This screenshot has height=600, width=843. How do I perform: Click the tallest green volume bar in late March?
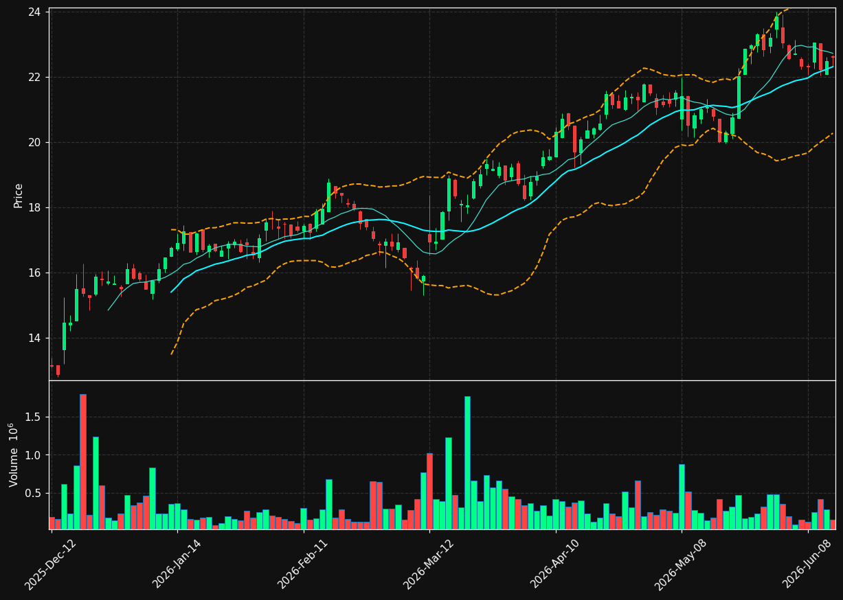pos(467,463)
